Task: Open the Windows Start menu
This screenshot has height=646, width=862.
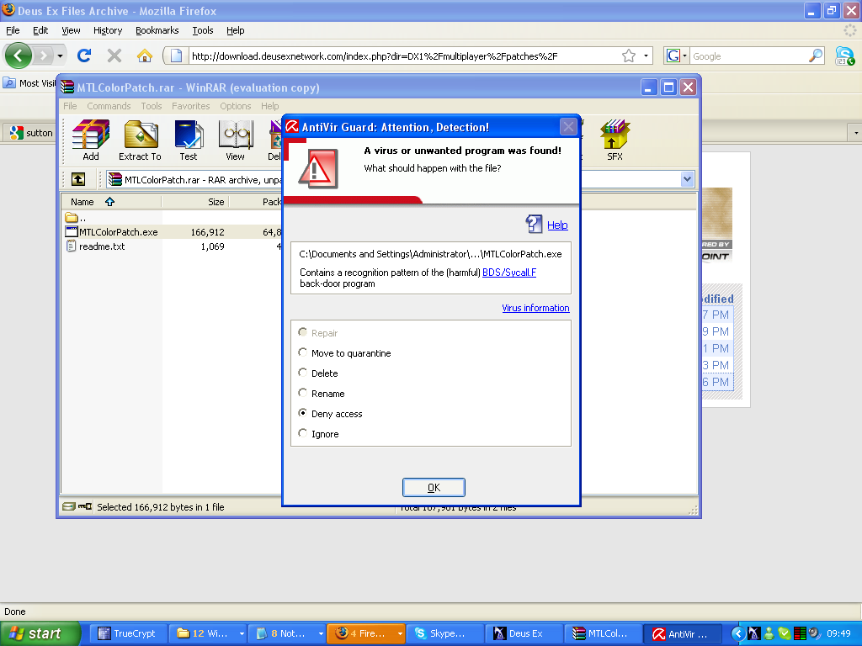Action: pyautogui.click(x=40, y=633)
